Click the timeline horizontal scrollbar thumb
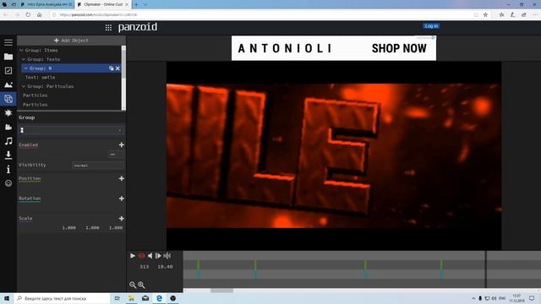The height and width of the screenshot is (304, 541). click(221, 290)
